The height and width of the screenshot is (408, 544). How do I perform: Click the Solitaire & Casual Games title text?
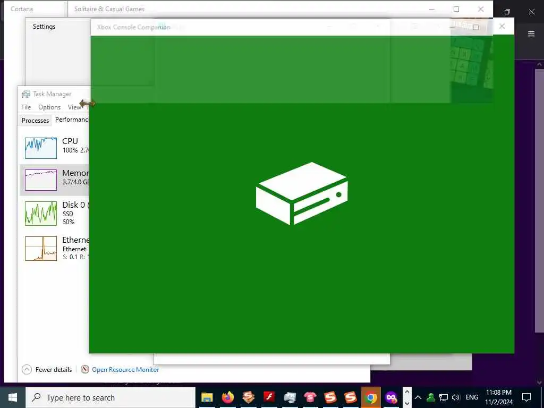109,9
